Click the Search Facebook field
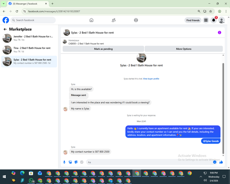Image resolution: width=230 pixels, height=184 pixels. tap(33, 20)
